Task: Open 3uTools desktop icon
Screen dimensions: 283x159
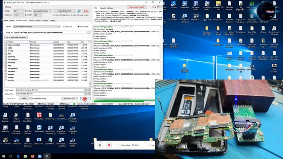Action: coord(173,5)
